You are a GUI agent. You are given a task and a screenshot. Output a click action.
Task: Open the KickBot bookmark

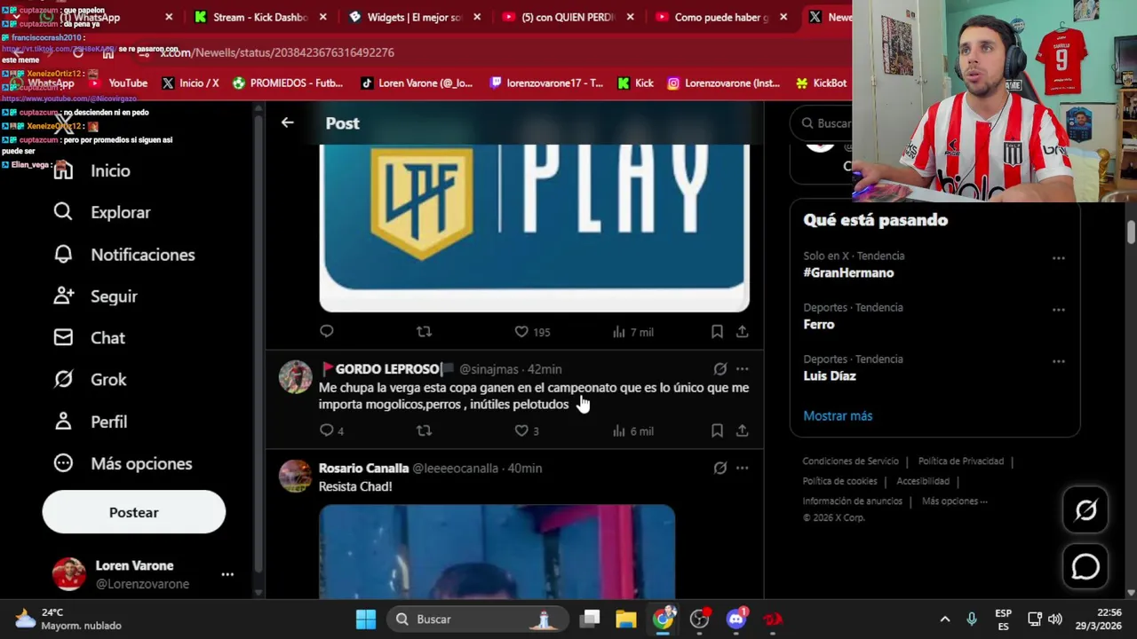821,83
